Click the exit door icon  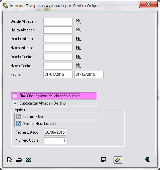147,160
